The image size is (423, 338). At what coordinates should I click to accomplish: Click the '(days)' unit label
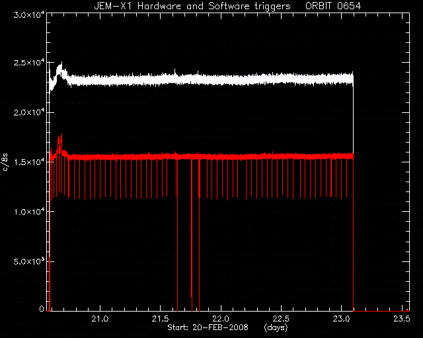point(276,327)
